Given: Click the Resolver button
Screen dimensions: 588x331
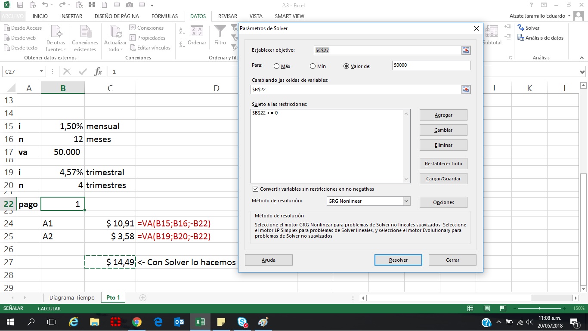Looking at the screenshot, I should coord(398,260).
